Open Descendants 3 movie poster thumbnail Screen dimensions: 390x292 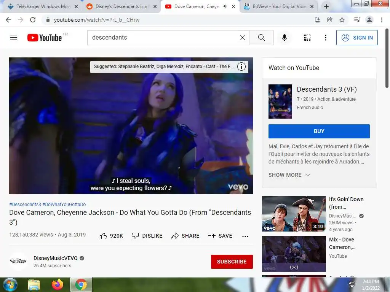click(x=280, y=101)
